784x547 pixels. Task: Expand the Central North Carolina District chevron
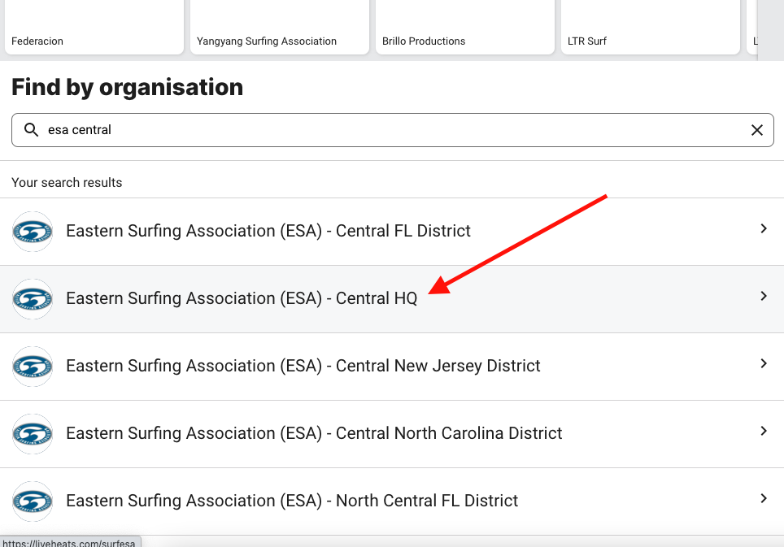click(764, 431)
